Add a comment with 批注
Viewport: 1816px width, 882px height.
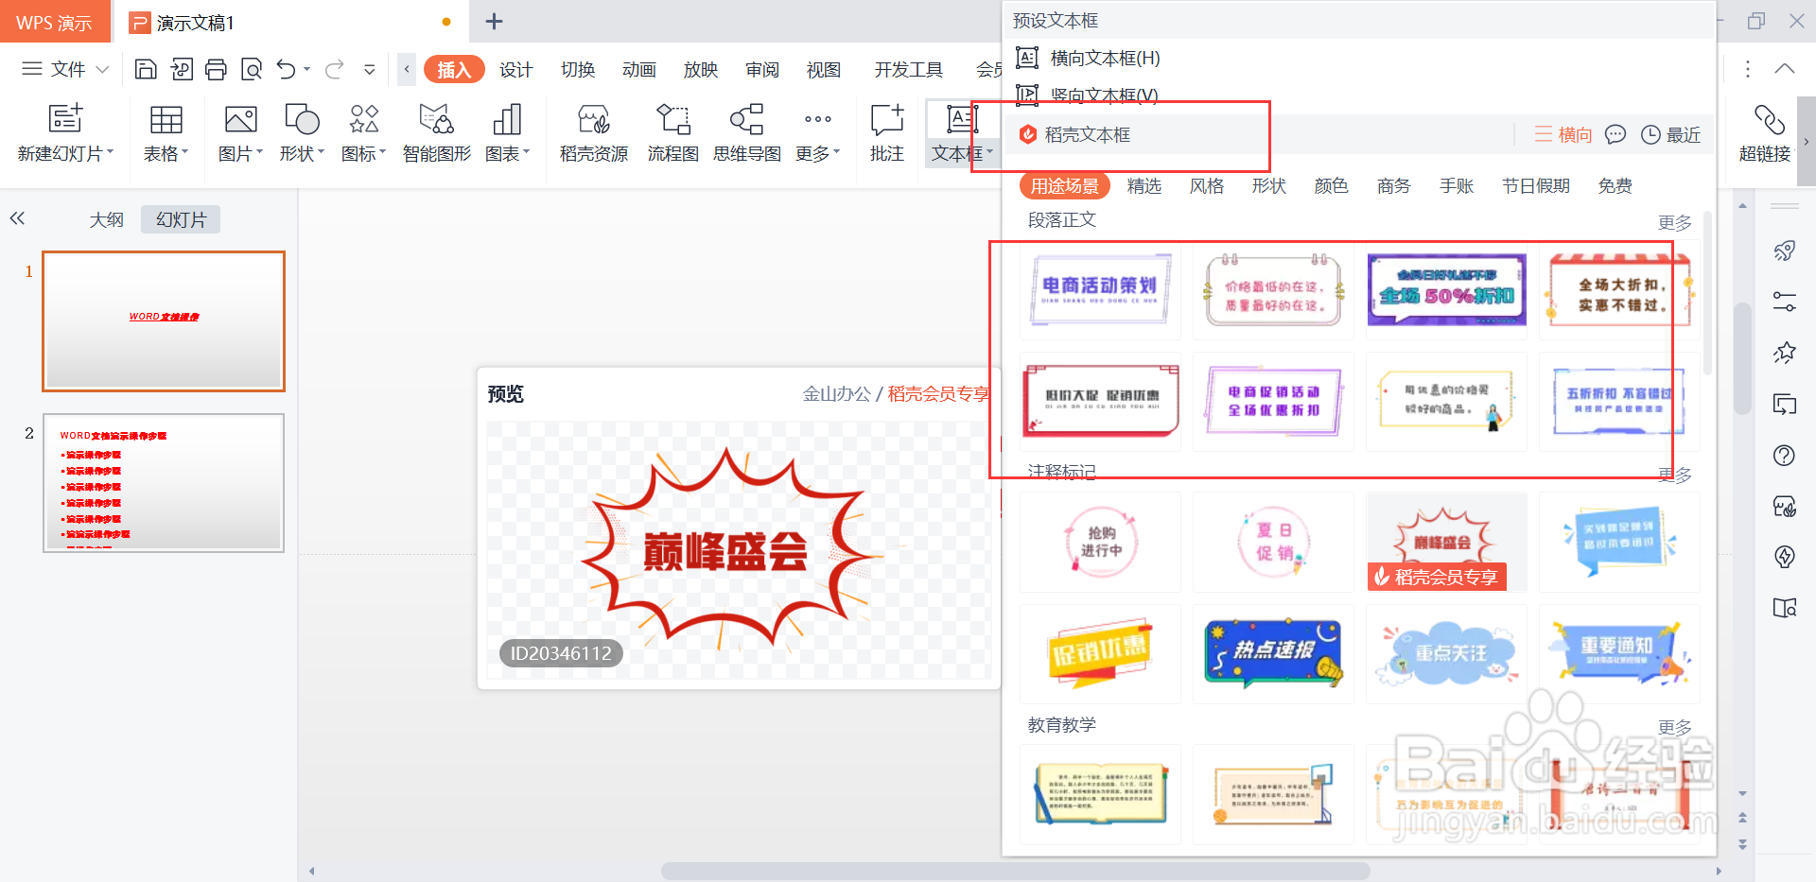coord(886,133)
